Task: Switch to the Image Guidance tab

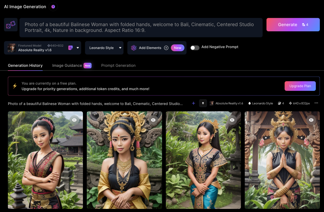Action: tap(67, 65)
